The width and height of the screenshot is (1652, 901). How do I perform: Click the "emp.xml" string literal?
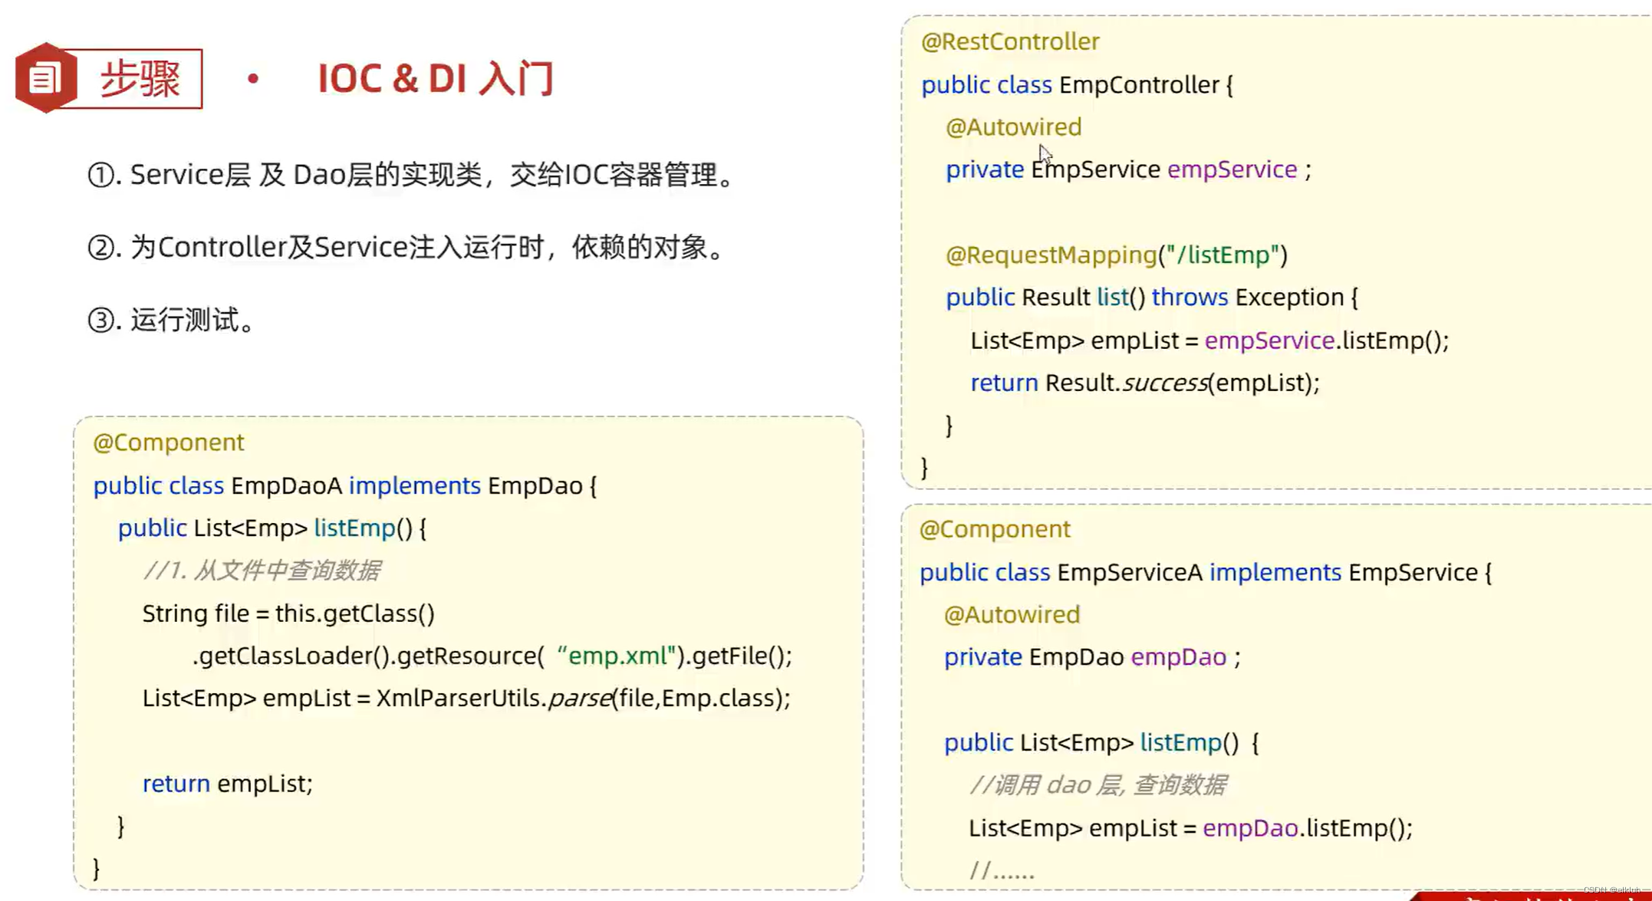[x=617, y=656]
